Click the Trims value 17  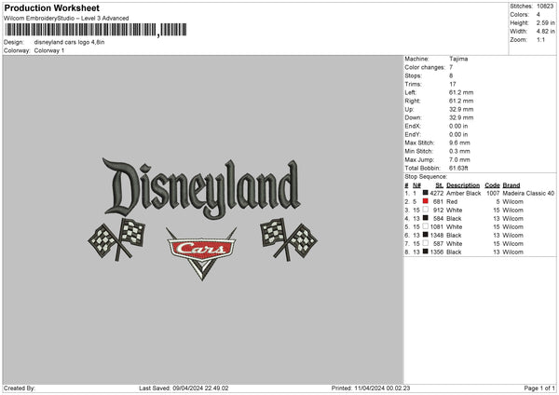(x=453, y=84)
